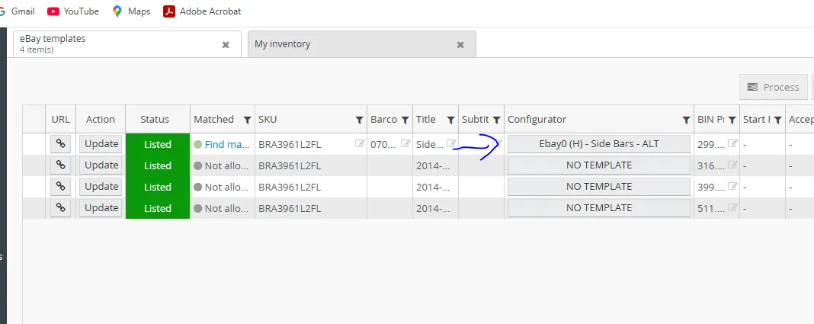Filter the Configurator column
The image size is (814, 324).
(686, 120)
